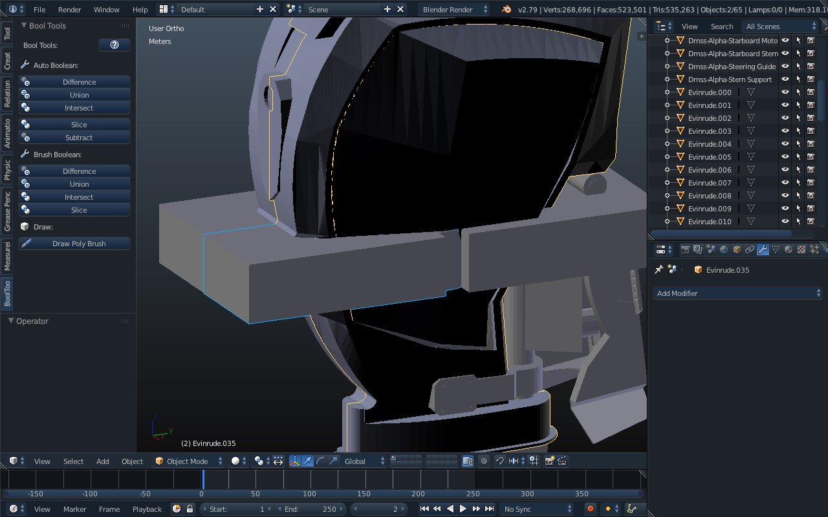The width and height of the screenshot is (828, 517).
Task: Click the OpenGL render animation clapper icon
Action: (x=561, y=461)
